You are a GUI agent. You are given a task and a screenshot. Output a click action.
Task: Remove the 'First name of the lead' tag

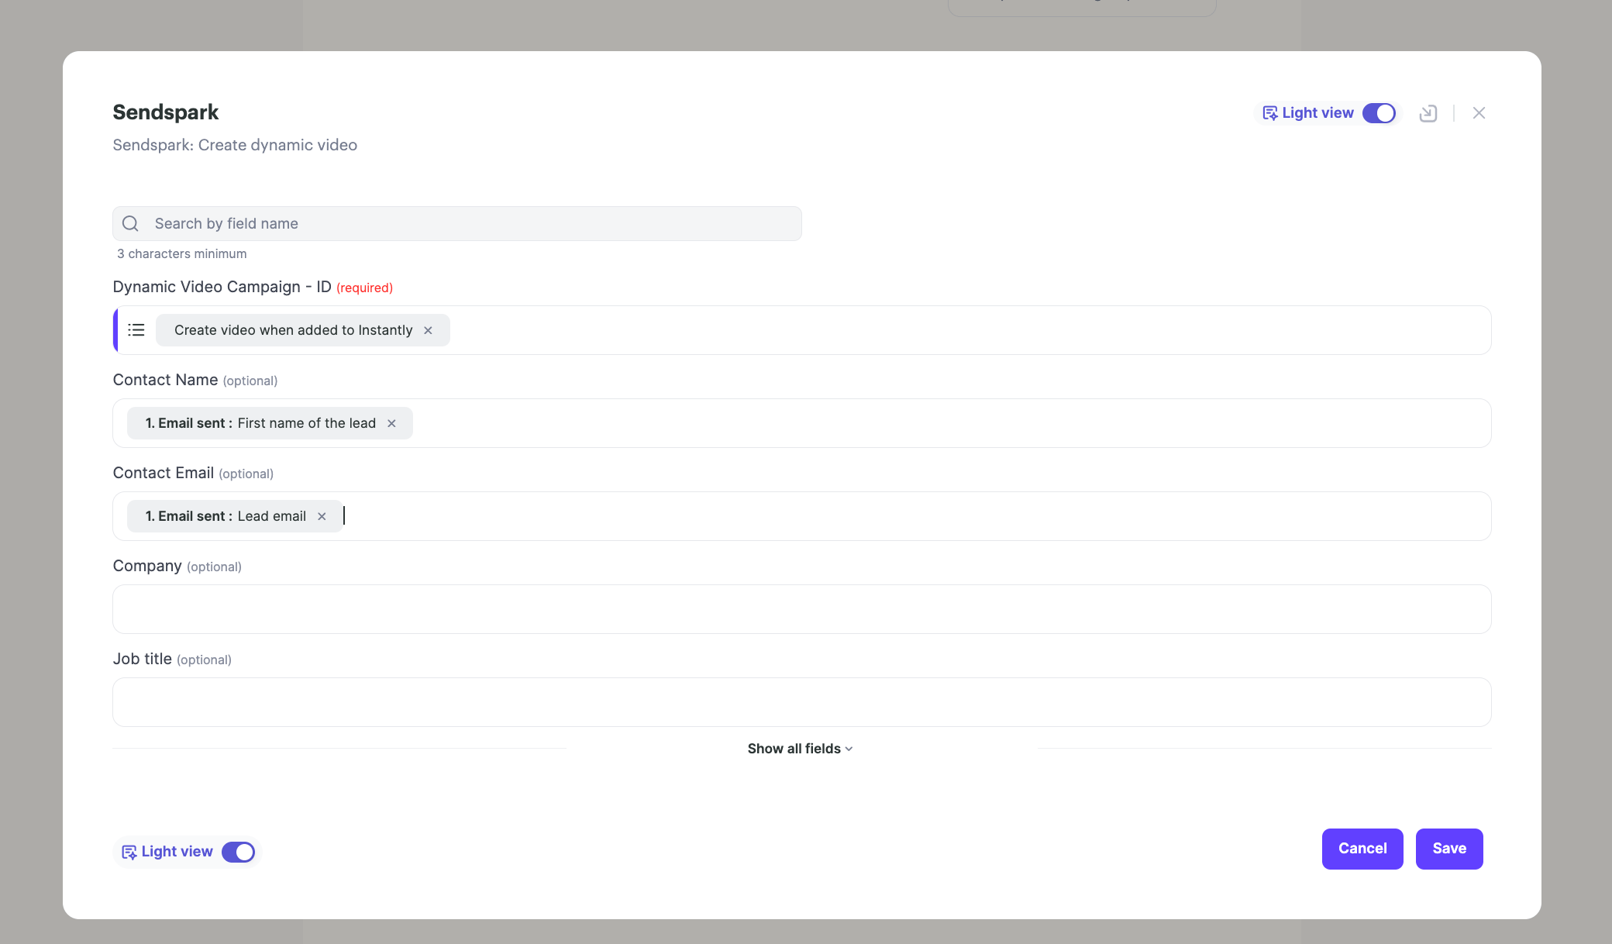391,423
